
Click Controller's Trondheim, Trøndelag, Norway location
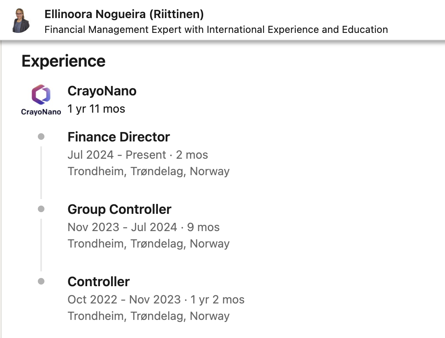(x=148, y=317)
